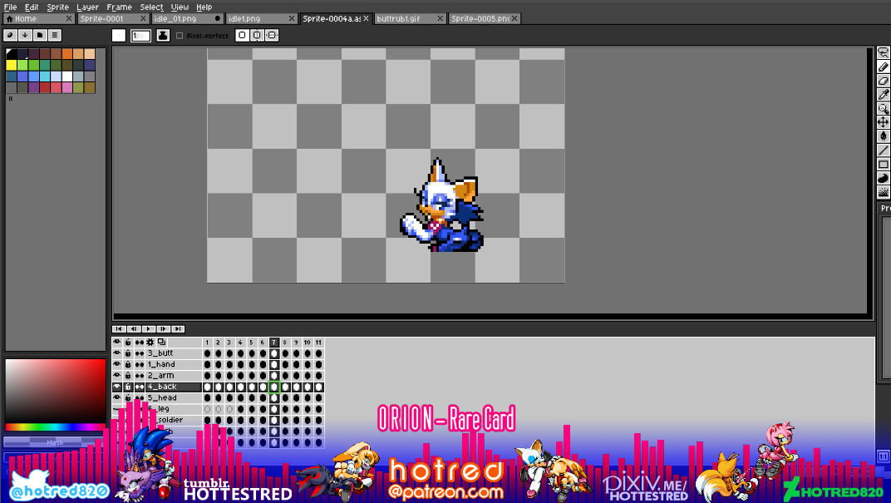Image resolution: width=891 pixels, height=503 pixels.
Task: Play the animation
Action: click(148, 329)
